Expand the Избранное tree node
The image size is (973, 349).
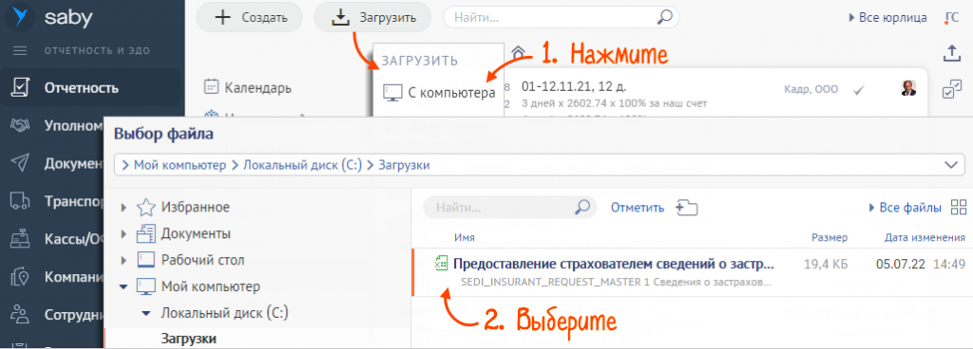tap(124, 208)
